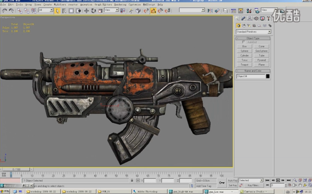Switch to the Display command panel tab
The image size is (312, 194).
tap(262, 18)
